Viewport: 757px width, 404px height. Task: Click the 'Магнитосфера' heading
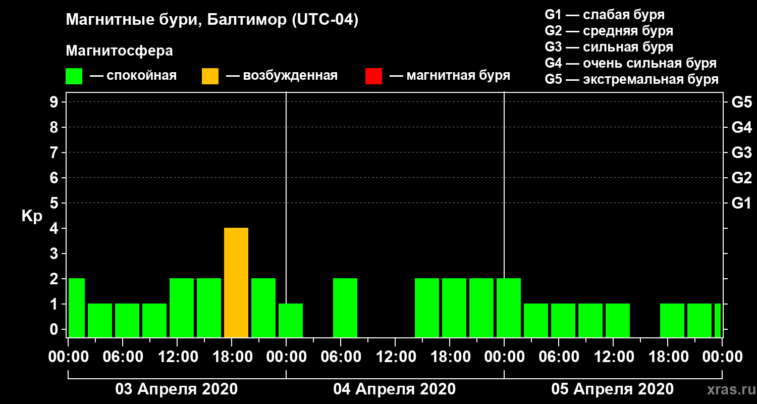pos(119,51)
